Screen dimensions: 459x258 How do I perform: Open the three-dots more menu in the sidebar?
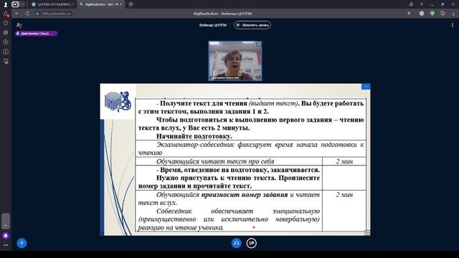[x=6, y=245]
